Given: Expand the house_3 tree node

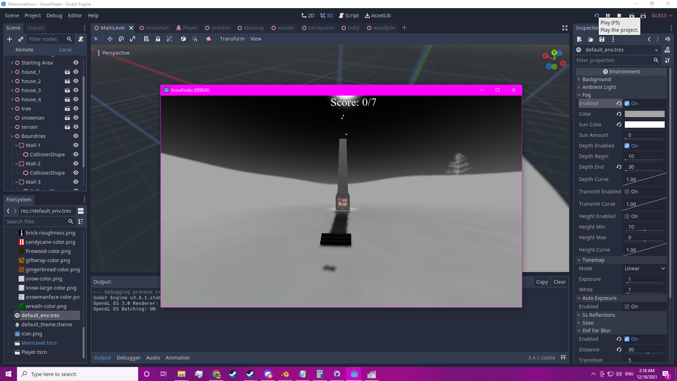Looking at the screenshot, I should (x=12, y=90).
